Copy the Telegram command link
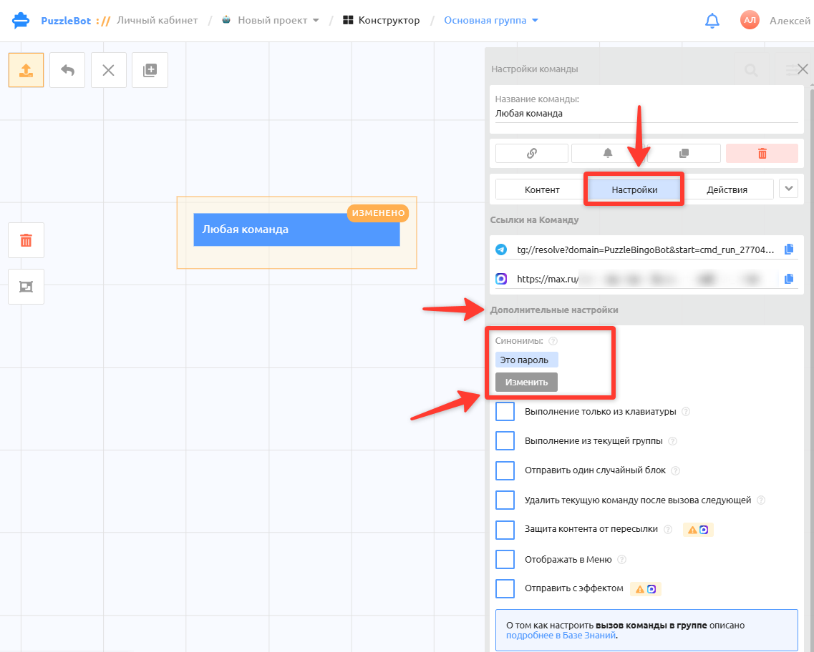The image size is (814, 652). point(788,250)
